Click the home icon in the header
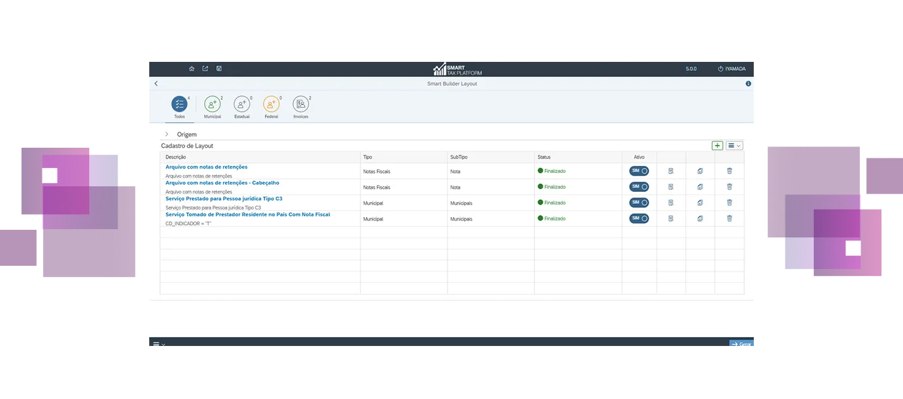903x399 pixels. (192, 69)
